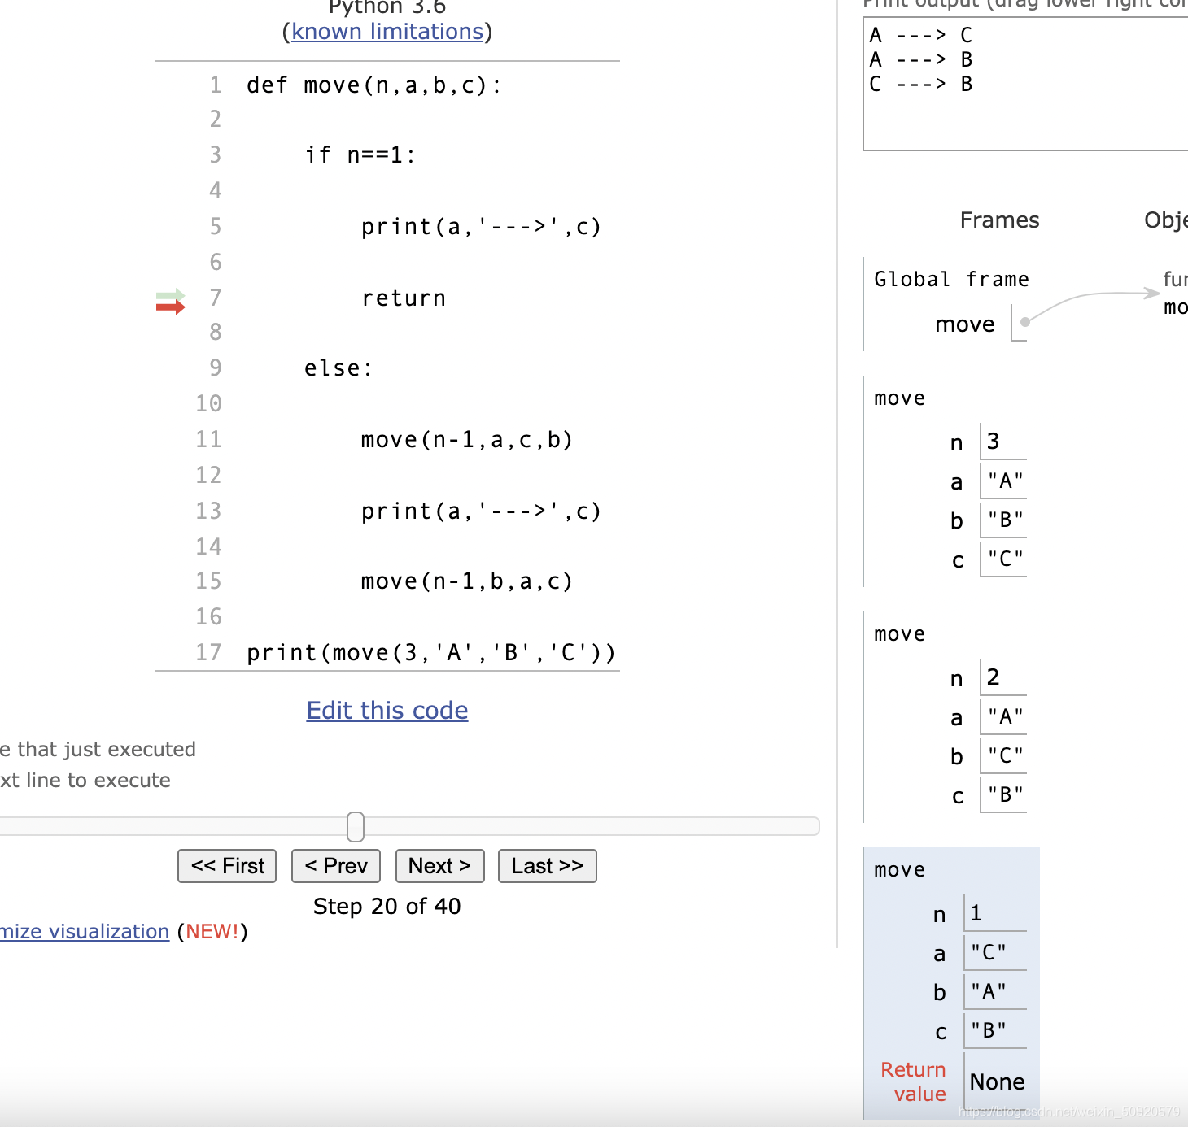This screenshot has height=1127, width=1188.
Task: Click the Frames column header
Action: point(999,220)
